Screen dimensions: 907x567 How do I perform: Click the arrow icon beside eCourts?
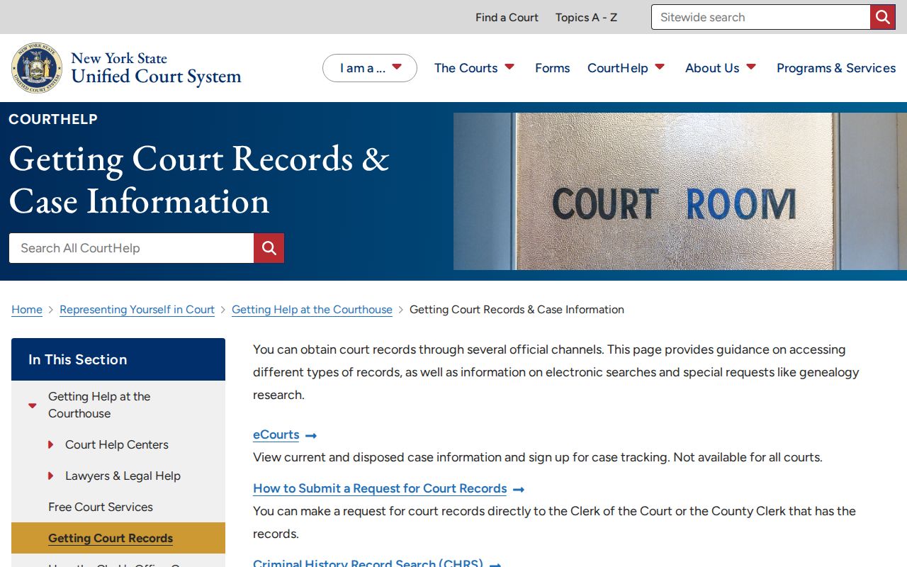[310, 435]
